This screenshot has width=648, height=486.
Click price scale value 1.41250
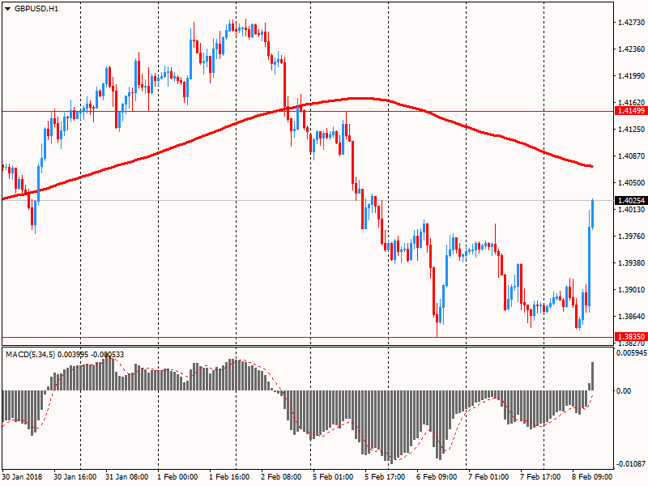[631, 130]
